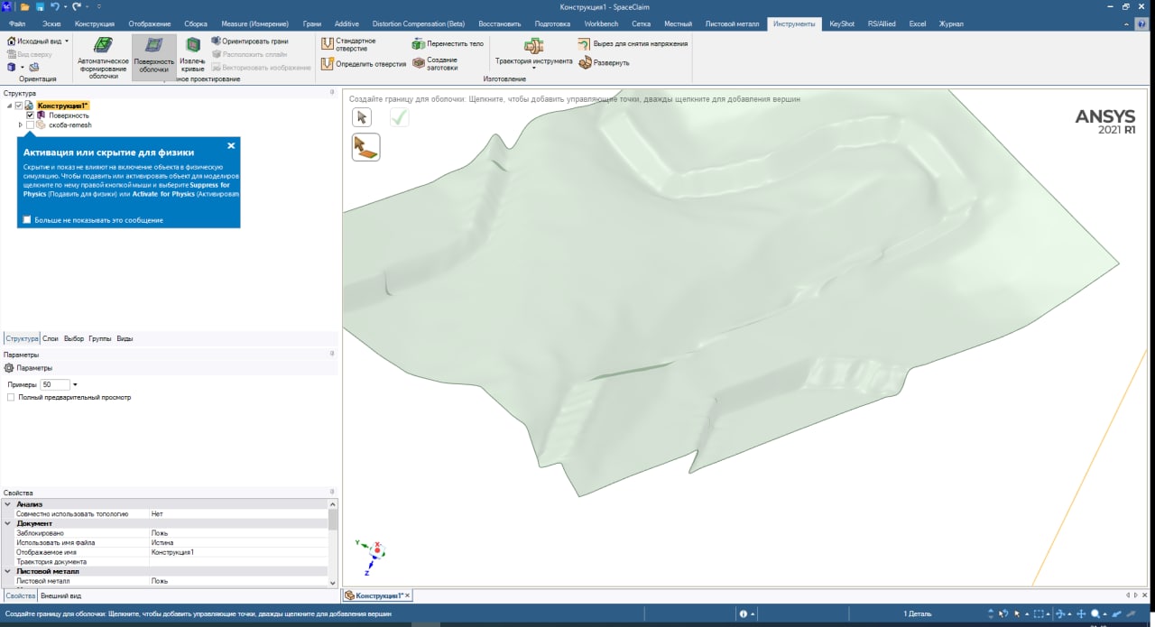
Task: Click the Отображаемое имя value Конструкция1
Action: click(172, 552)
